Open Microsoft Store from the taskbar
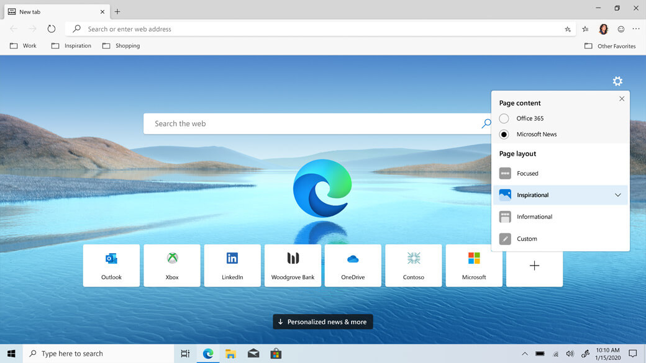The height and width of the screenshot is (363, 646). [x=276, y=353]
